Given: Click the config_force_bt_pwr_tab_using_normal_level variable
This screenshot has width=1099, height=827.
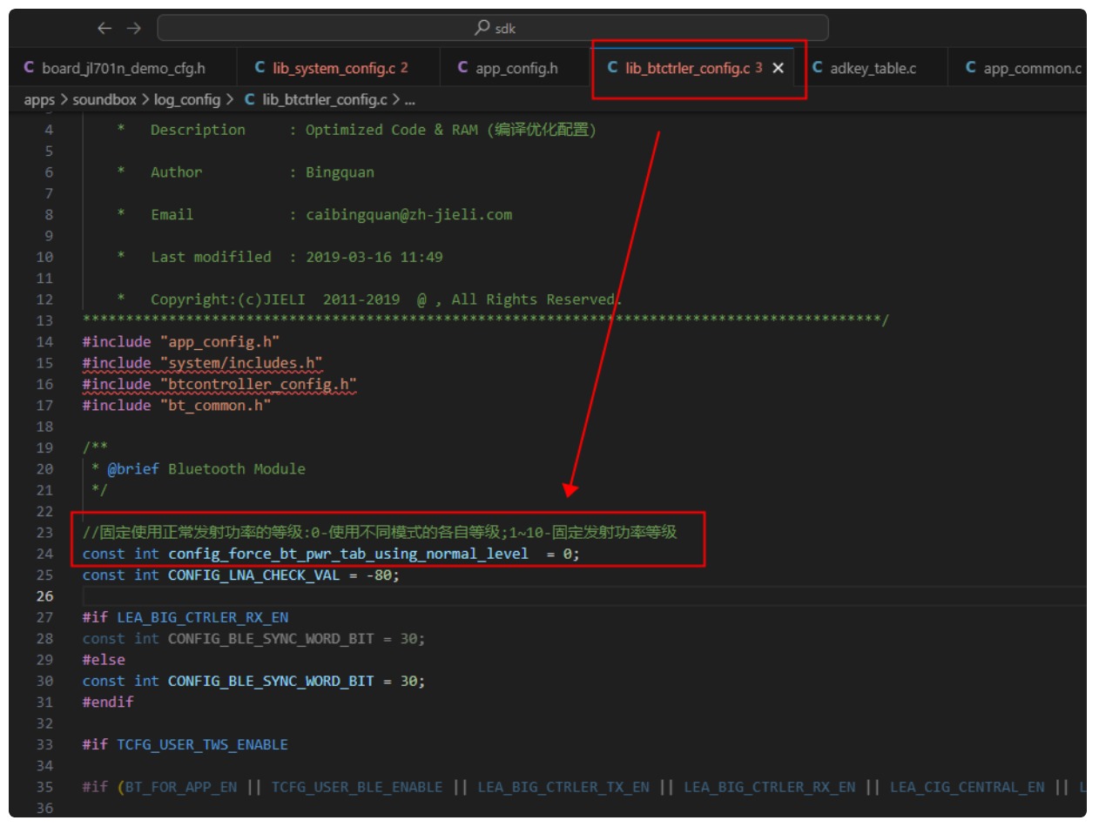Looking at the screenshot, I should [x=348, y=554].
